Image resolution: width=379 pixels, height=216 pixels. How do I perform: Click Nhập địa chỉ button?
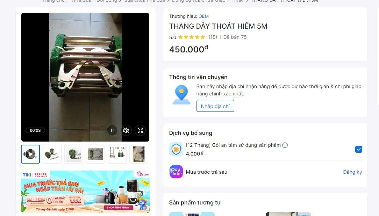[x=215, y=106]
